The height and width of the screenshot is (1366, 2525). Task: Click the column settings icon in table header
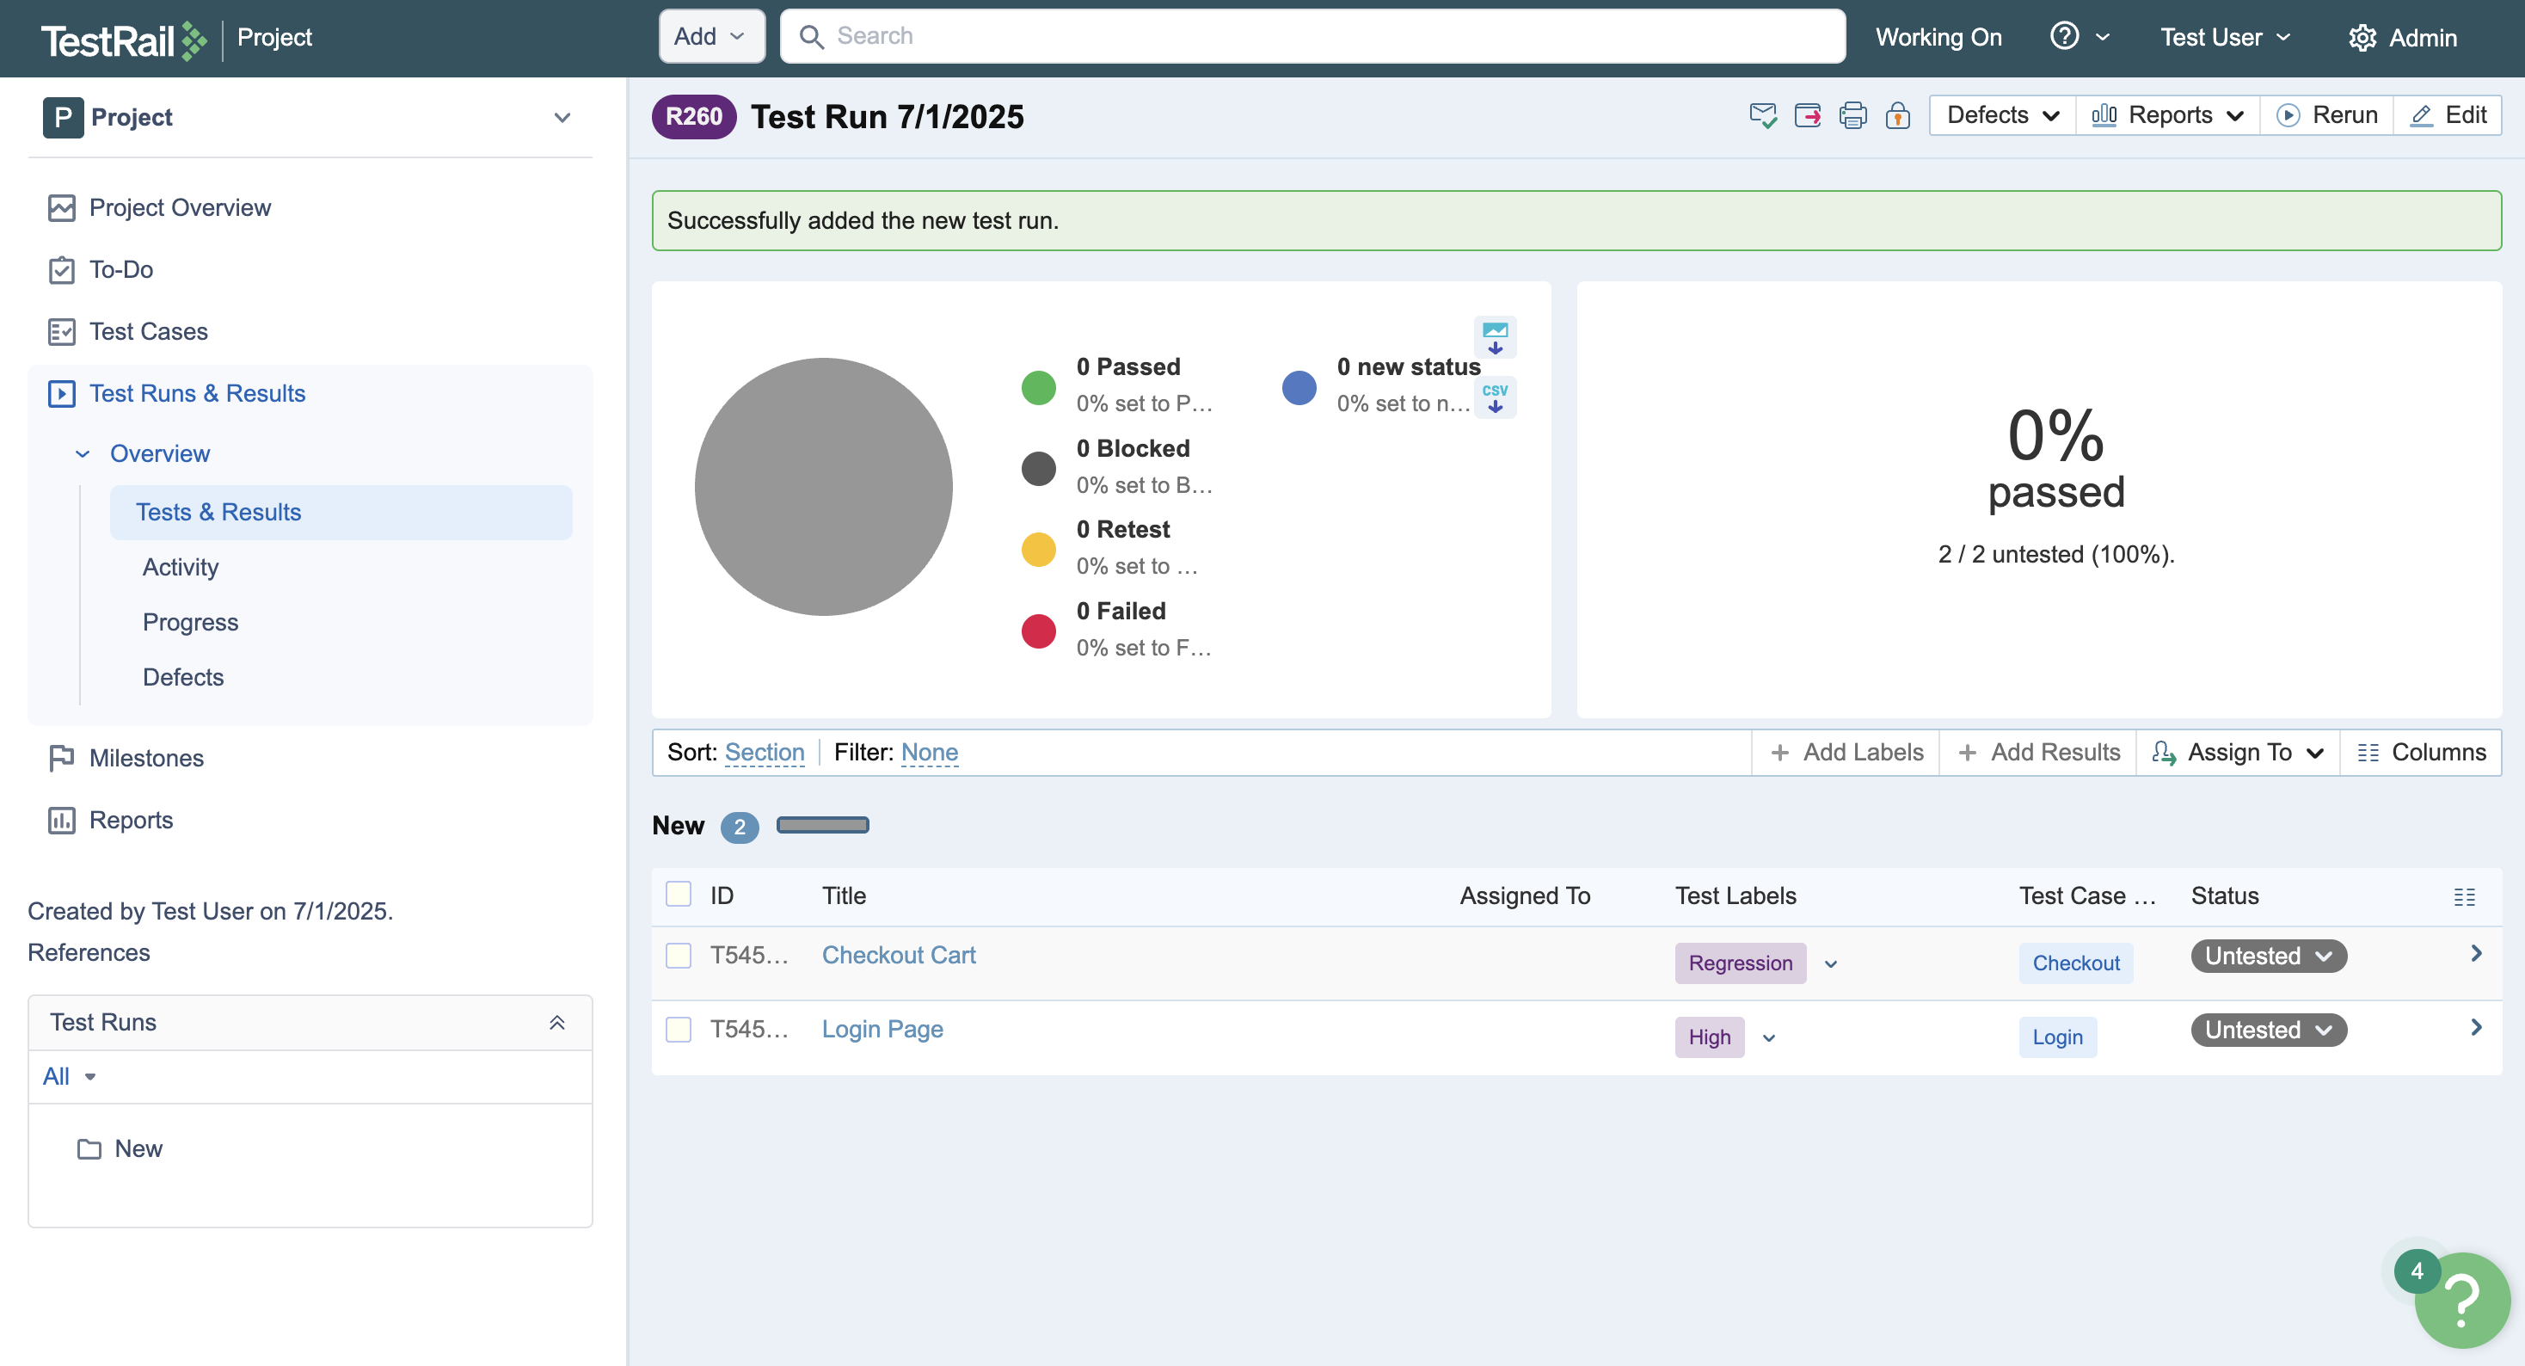coord(2464,896)
